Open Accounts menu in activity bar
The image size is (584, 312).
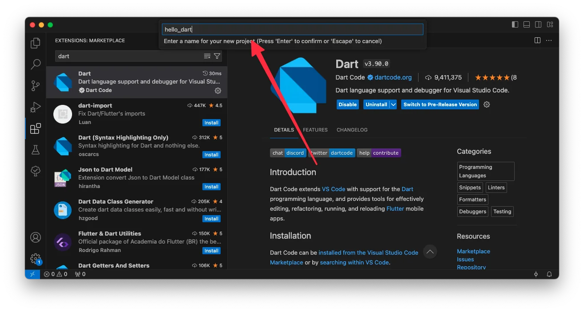coord(36,237)
